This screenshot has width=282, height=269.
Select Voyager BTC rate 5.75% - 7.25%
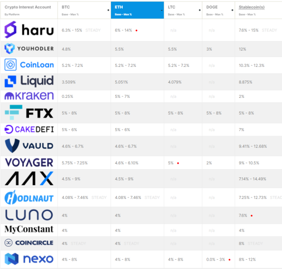[x=74, y=163]
